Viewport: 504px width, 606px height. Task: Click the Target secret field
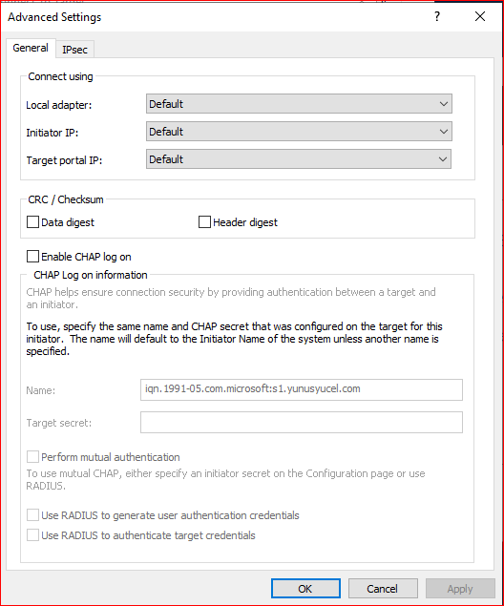coord(302,422)
